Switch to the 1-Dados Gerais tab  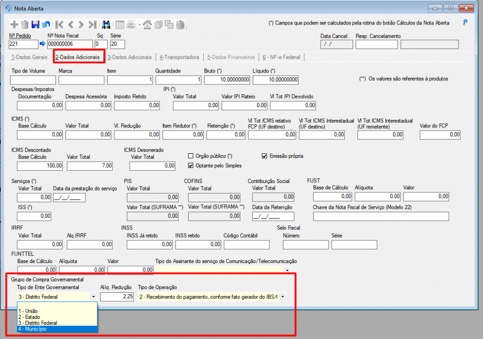[x=29, y=58]
